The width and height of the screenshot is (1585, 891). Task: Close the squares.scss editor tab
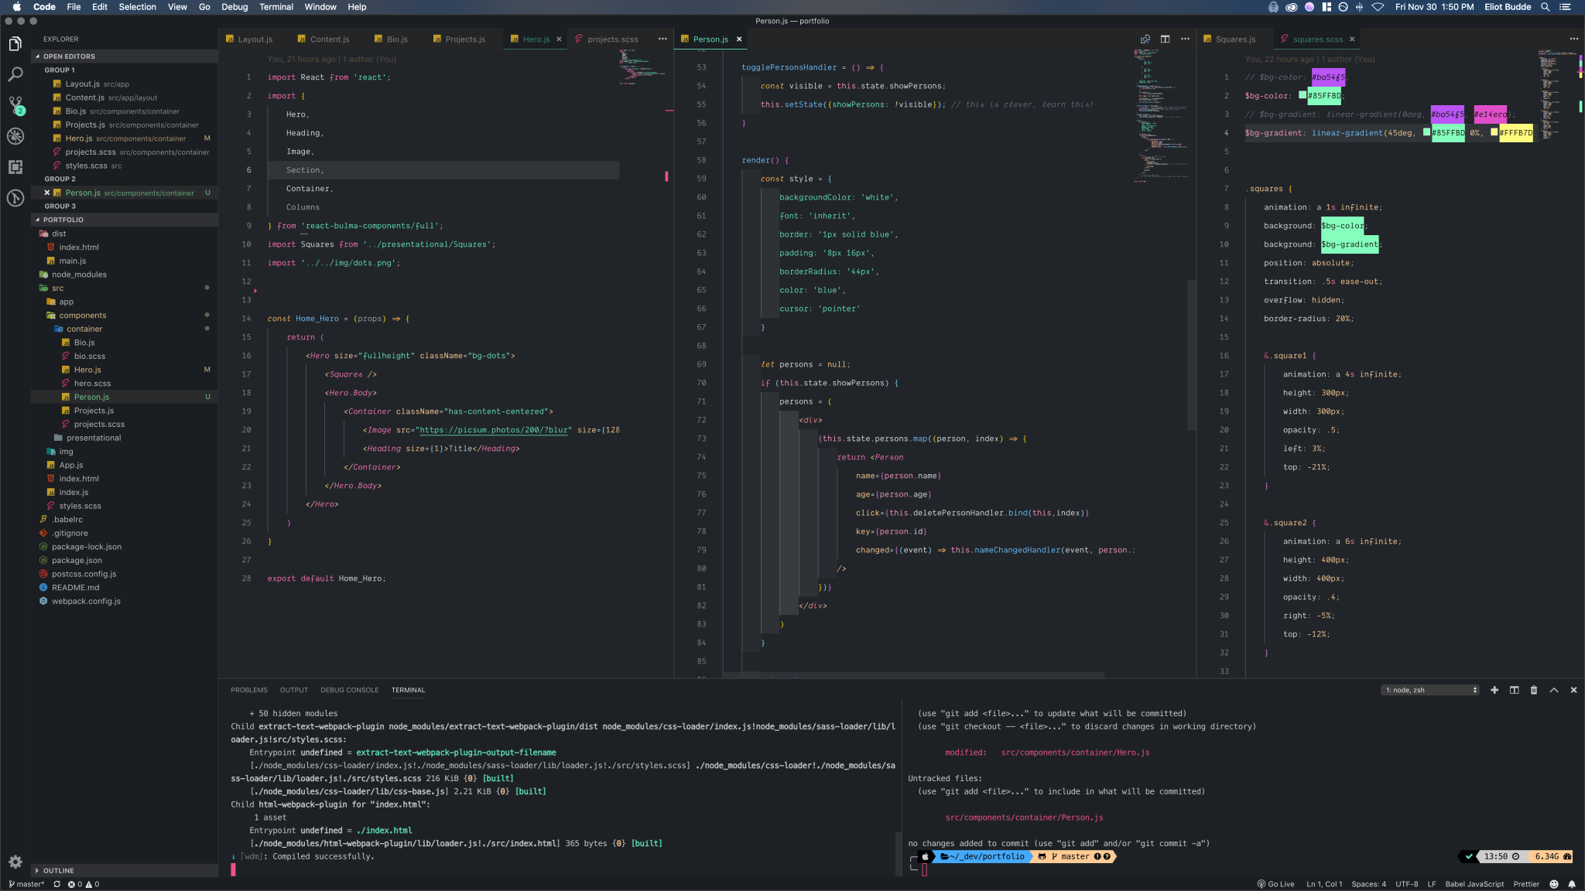(1352, 39)
